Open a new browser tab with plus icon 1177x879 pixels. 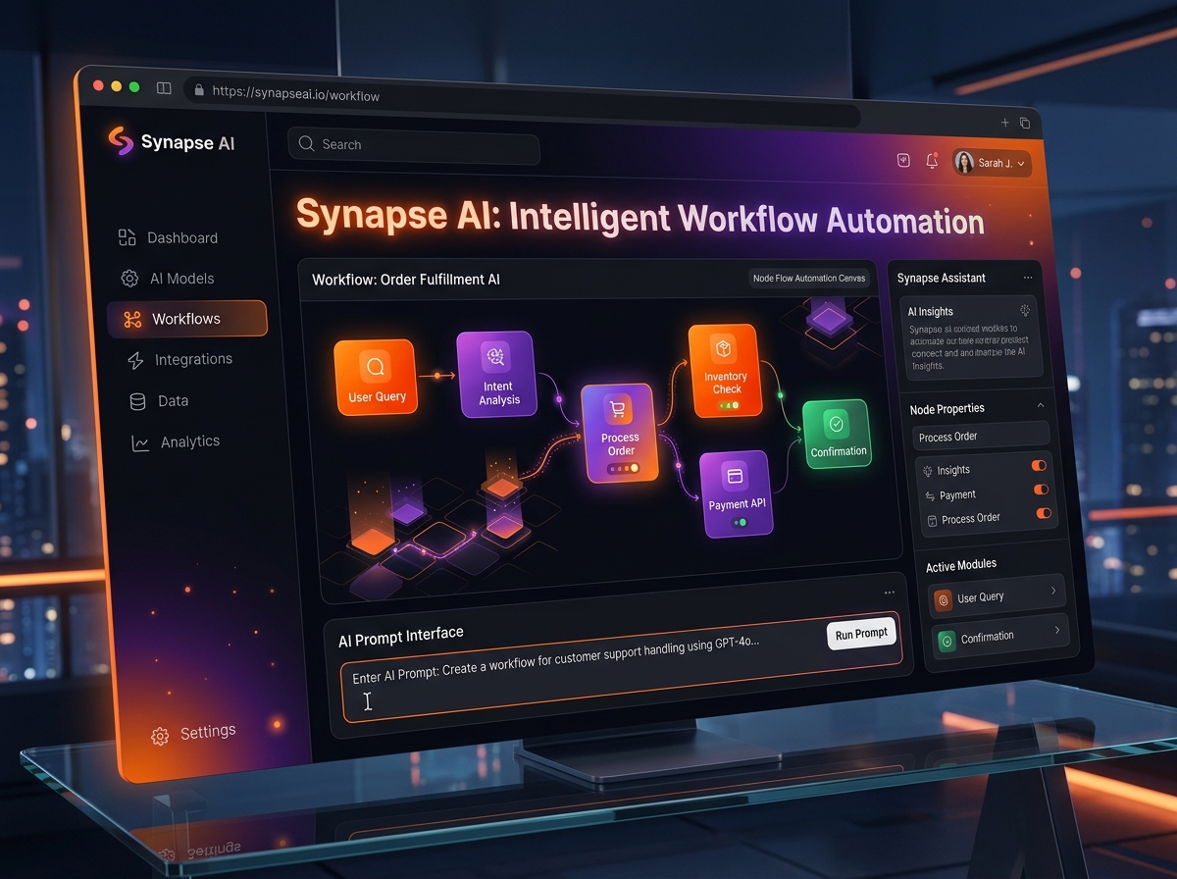[x=1004, y=123]
